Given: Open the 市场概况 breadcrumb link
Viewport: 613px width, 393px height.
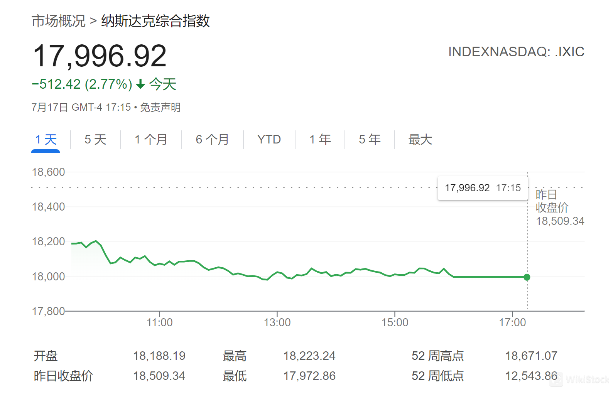Looking at the screenshot, I should (x=58, y=21).
